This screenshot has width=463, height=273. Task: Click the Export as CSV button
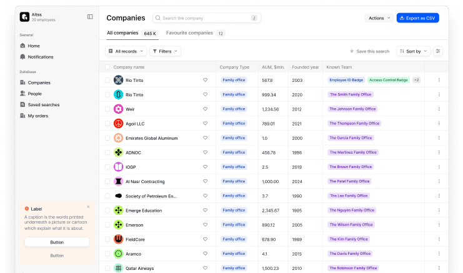click(x=417, y=18)
